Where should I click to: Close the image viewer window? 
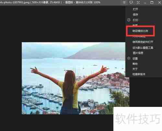click(x=159, y=2)
